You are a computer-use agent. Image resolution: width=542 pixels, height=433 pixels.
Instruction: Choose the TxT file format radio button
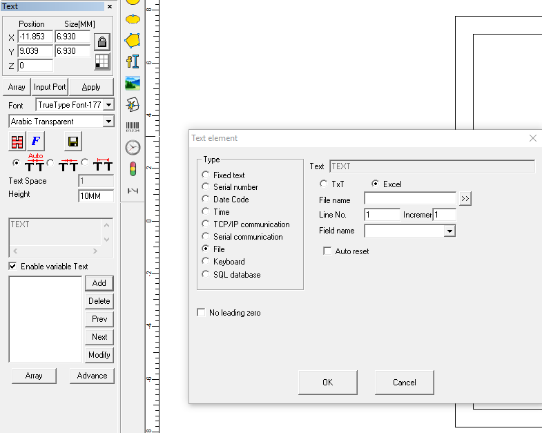(324, 184)
